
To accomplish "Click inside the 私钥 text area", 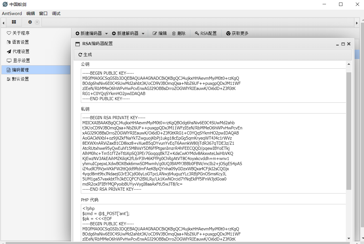I will tap(213, 153).
